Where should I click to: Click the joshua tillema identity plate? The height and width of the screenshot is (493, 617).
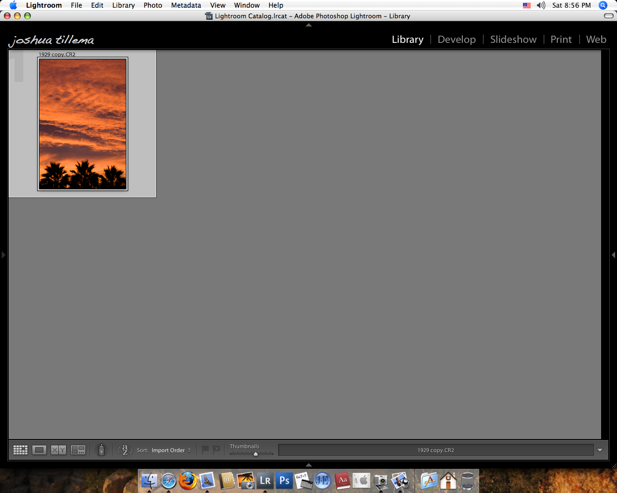[51, 40]
